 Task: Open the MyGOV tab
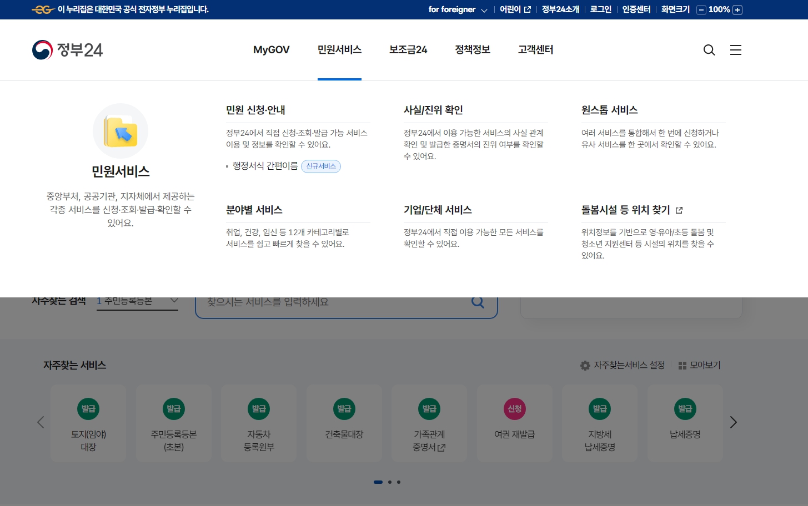coord(271,50)
